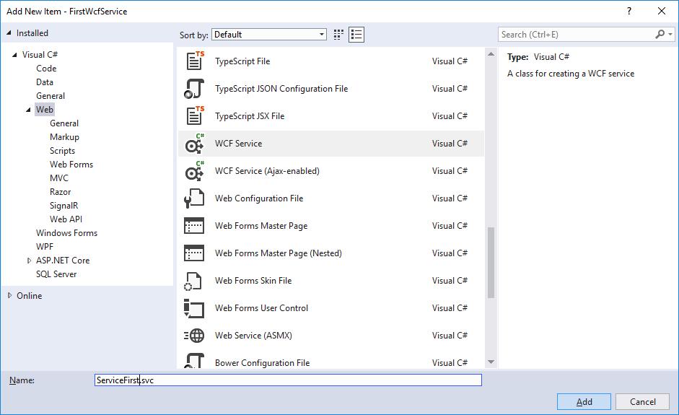Select the Web category

[x=45, y=110]
